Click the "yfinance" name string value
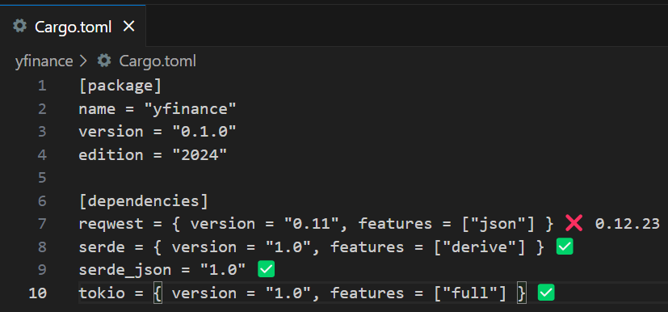The image size is (668, 312). [190, 108]
